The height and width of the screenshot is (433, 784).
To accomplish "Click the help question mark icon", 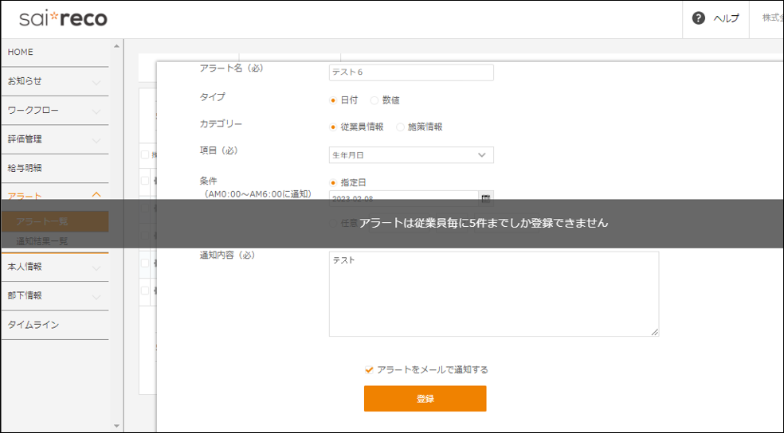I will [699, 18].
